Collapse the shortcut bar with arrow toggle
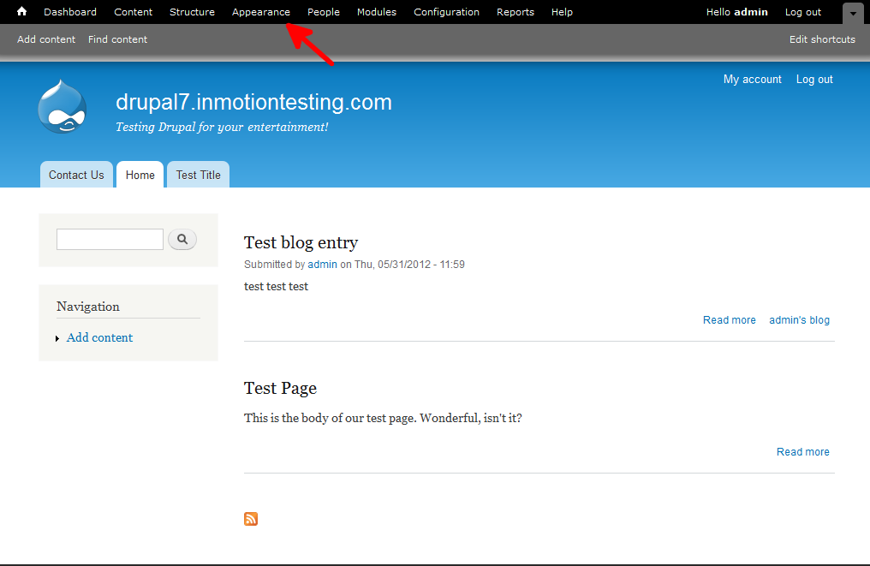 (x=853, y=13)
